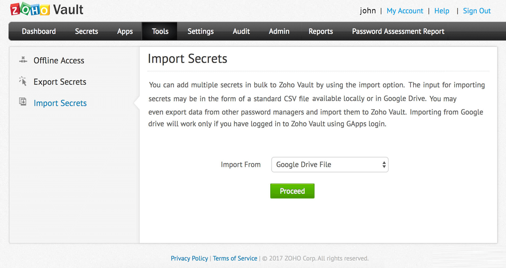506x268 pixels.
Task: Select the Tools tab
Action: click(160, 31)
